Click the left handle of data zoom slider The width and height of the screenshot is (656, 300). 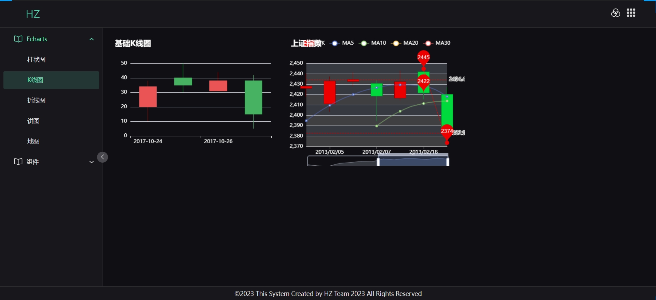378,161
